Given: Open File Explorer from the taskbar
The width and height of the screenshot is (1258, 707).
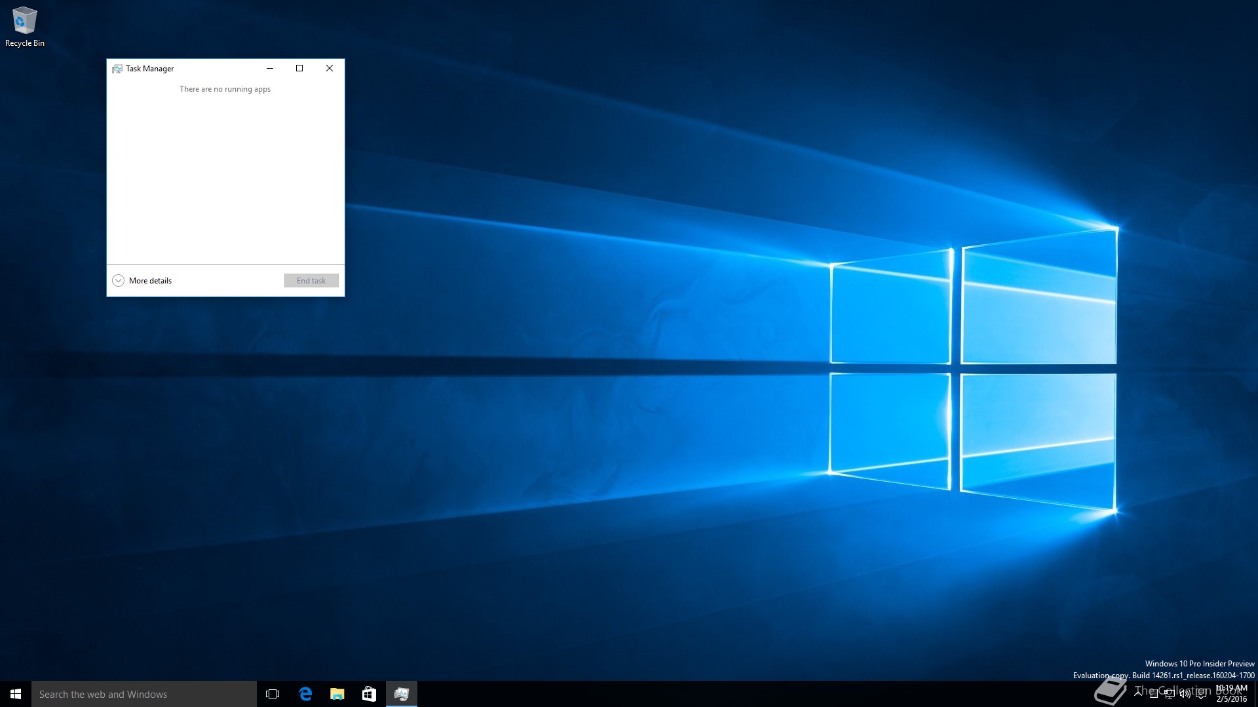Looking at the screenshot, I should (337, 694).
